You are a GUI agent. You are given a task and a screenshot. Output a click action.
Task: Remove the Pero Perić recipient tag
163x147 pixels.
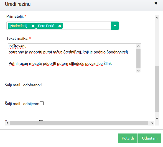click(60, 26)
